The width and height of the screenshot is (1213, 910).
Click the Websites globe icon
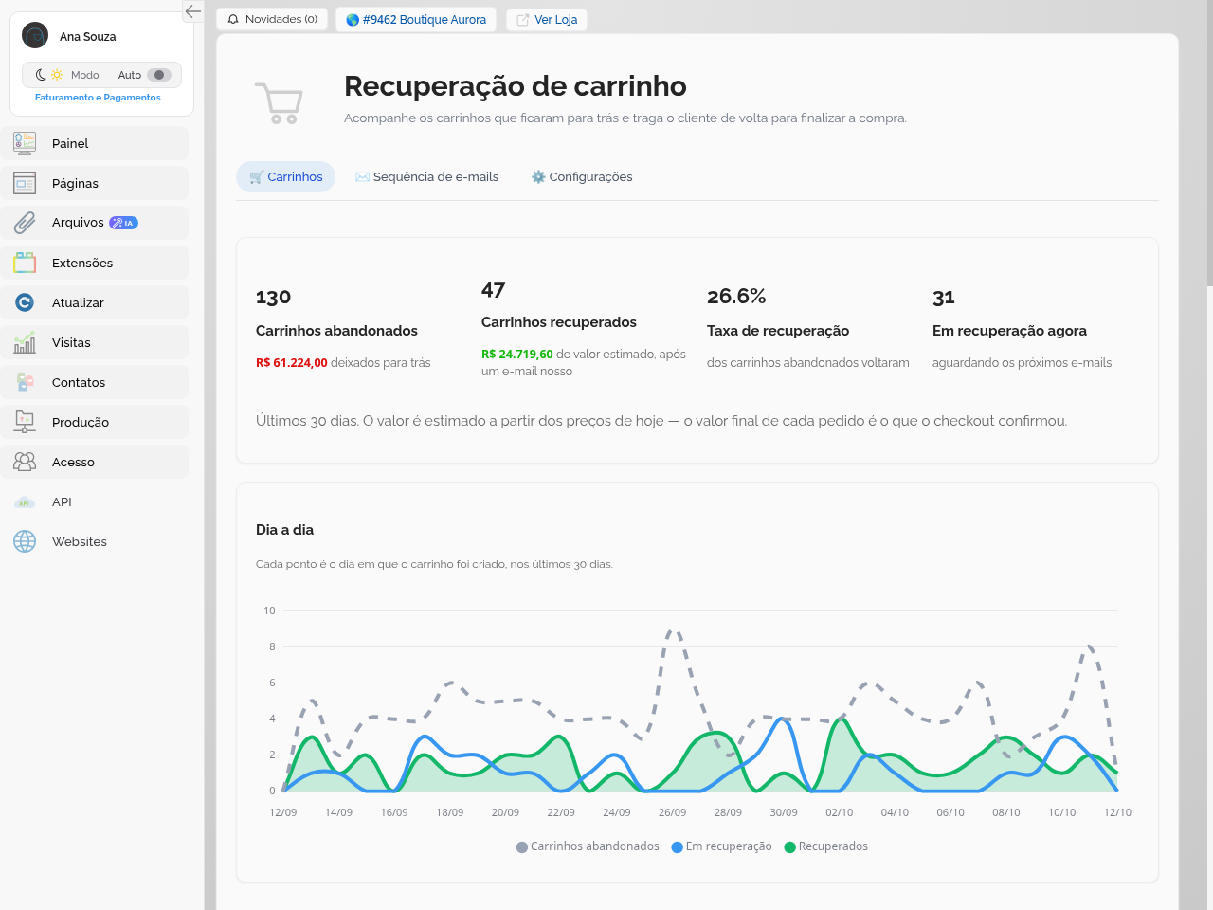25,541
